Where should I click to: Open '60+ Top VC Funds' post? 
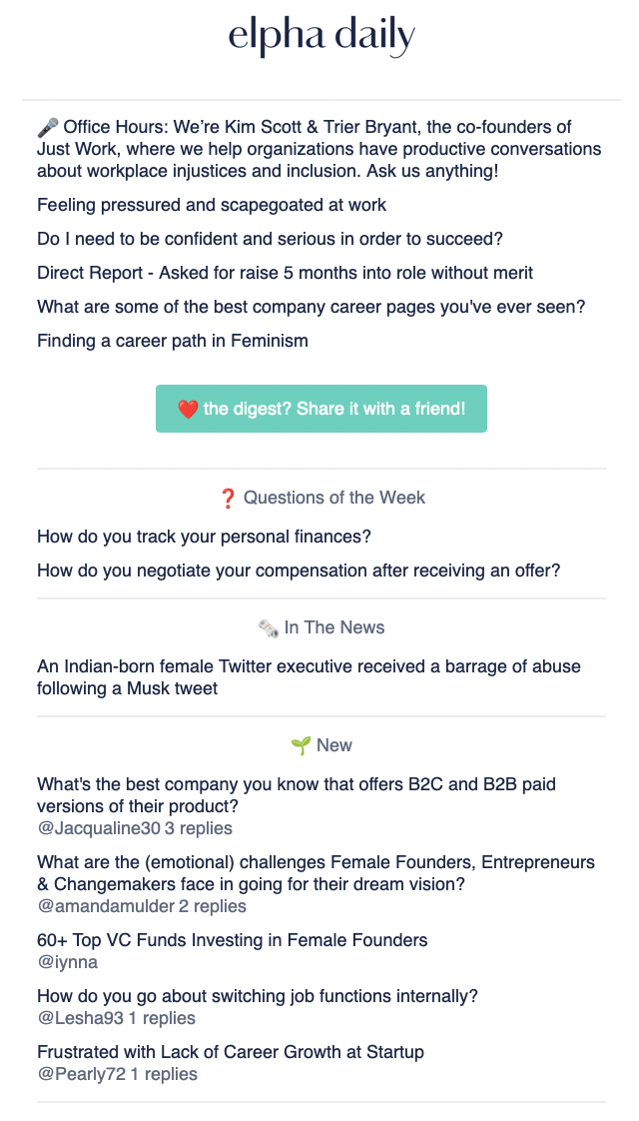click(x=233, y=940)
